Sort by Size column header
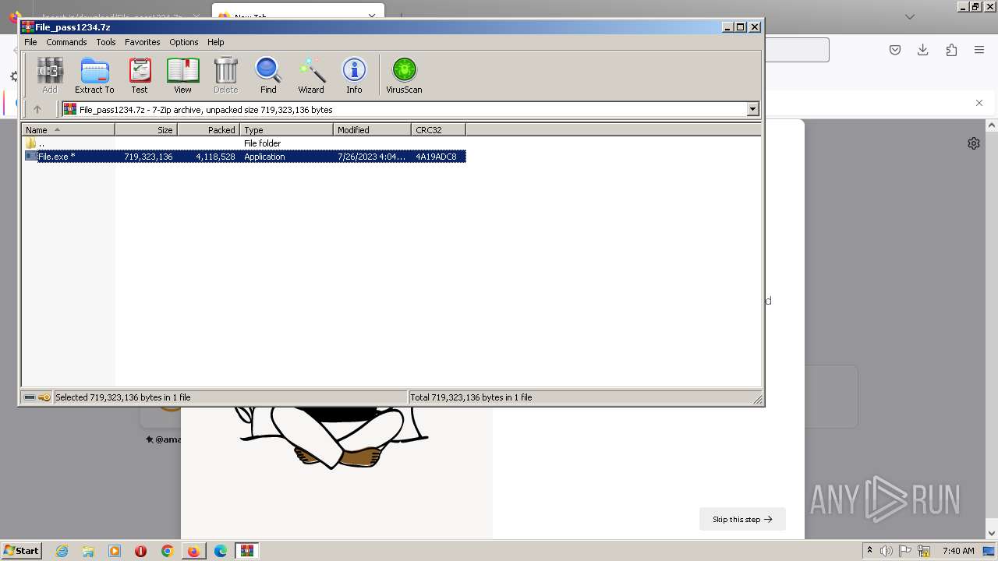Screen dimensions: 998x561 coord(146,130)
